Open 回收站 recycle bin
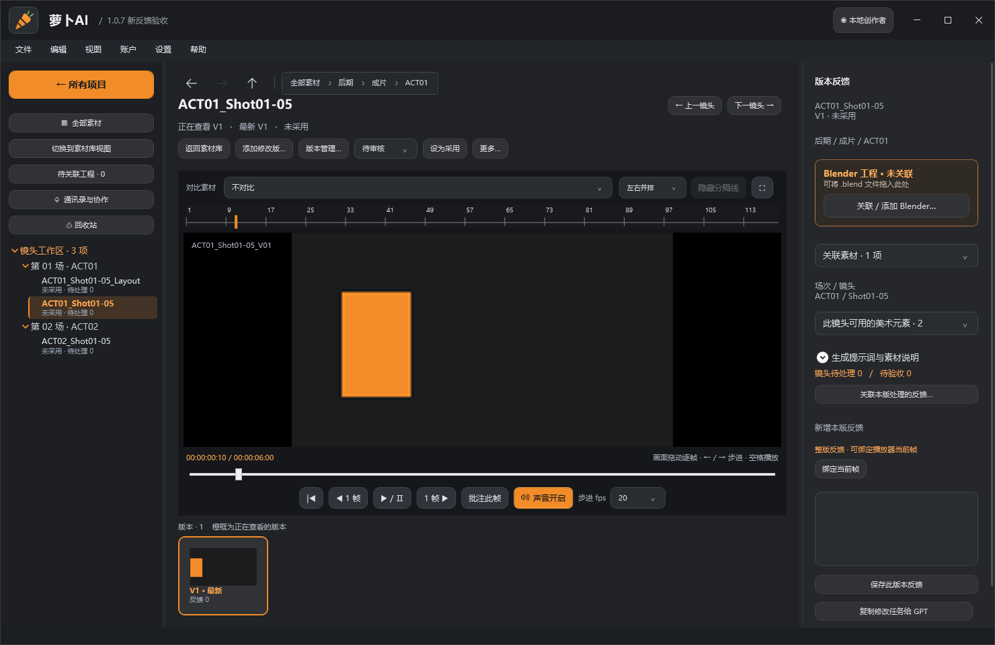Screen dimensions: 995x645 [x=81, y=225]
